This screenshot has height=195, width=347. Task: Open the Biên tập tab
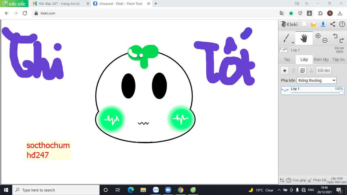pyautogui.click(x=321, y=60)
